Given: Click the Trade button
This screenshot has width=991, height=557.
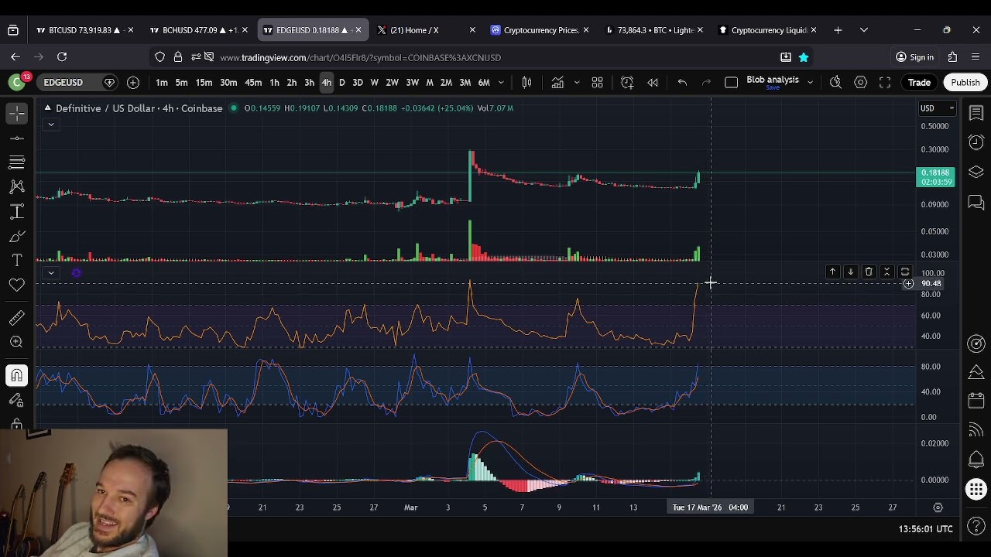Looking at the screenshot, I should coord(919,83).
